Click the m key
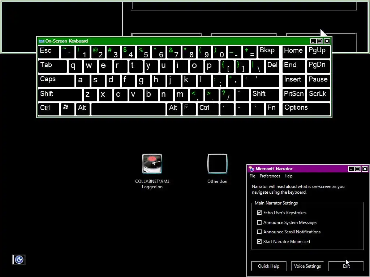This screenshot has width=370, height=277. pyautogui.click(x=181, y=95)
